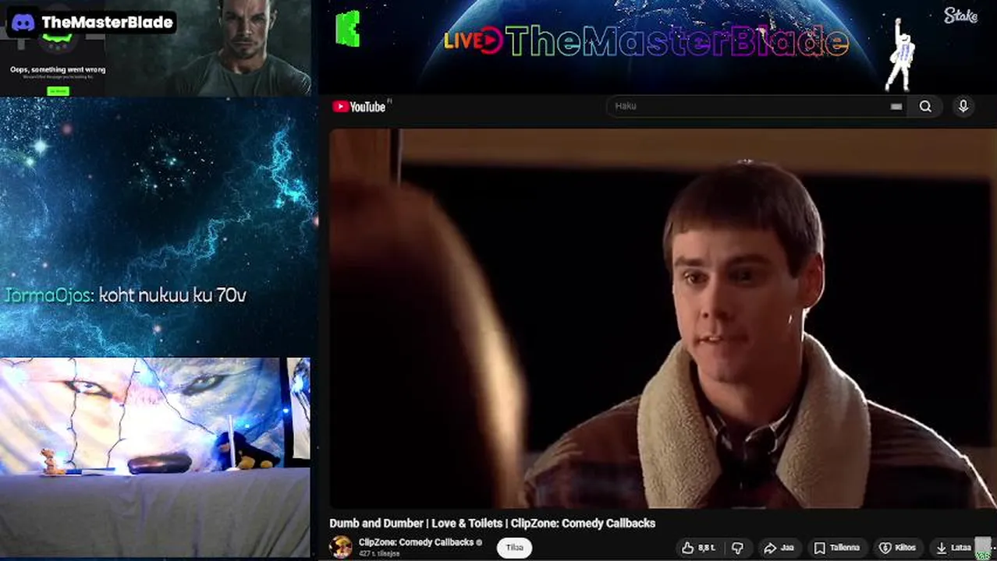Open ClipZone: Comedy Callbacks channel name
Image resolution: width=997 pixels, height=561 pixels.
coord(416,542)
